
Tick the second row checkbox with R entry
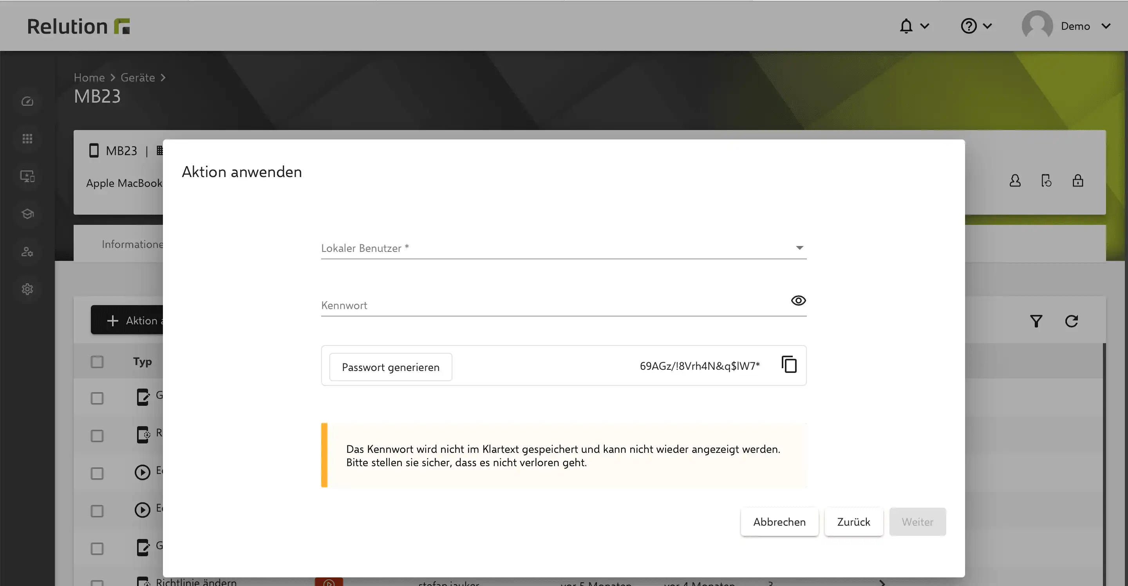[97, 436]
